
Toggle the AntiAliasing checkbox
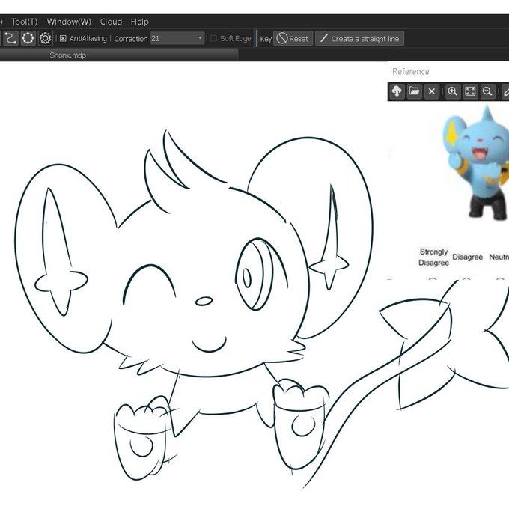63,39
